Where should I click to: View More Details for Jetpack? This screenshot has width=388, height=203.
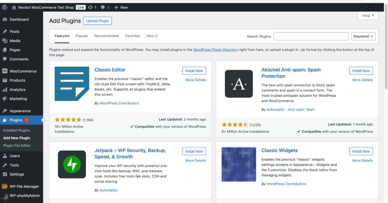click(196, 160)
